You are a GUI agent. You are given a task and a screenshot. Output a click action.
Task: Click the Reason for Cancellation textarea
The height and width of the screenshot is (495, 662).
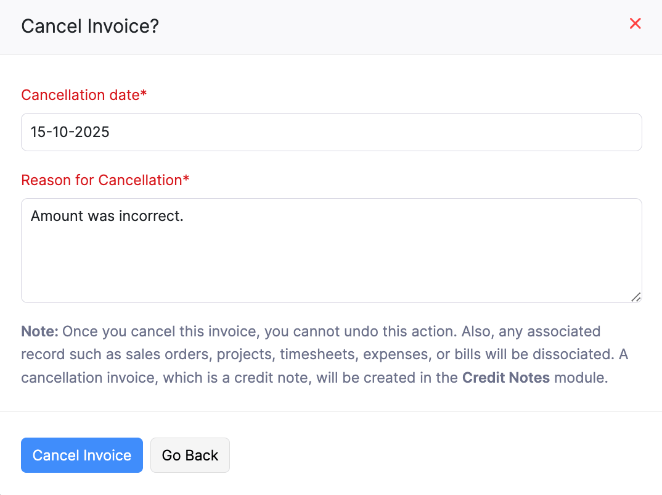(331, 250)
